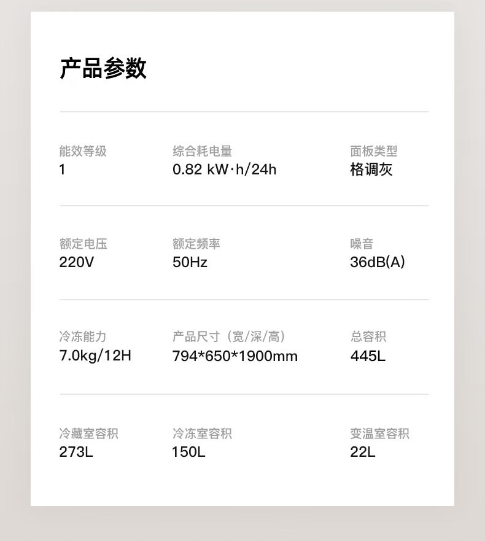Select the 综合耗电量 label
Screen dimensions: 485x541
coord(202,151)
